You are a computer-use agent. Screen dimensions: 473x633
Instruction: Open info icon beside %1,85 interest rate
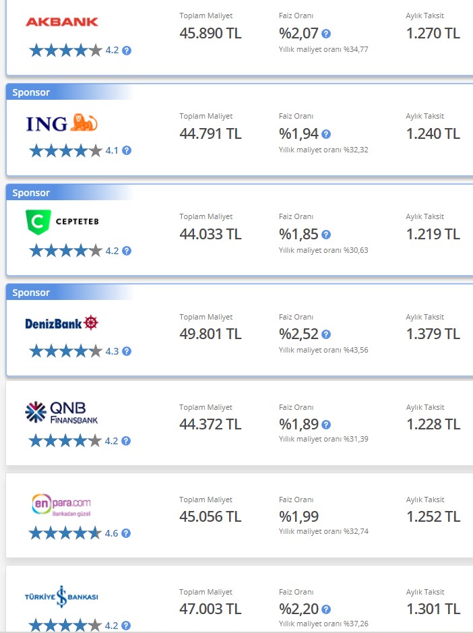coord(326,235)
